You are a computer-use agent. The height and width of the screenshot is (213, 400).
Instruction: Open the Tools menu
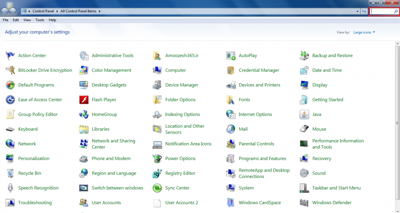(x=40, y=20)
